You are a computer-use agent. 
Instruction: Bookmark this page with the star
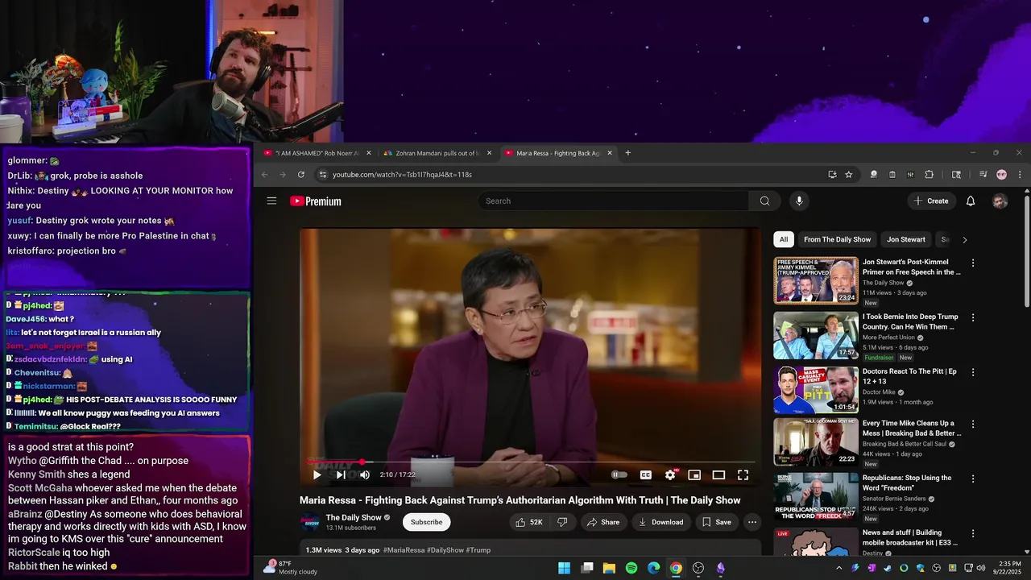848,174
